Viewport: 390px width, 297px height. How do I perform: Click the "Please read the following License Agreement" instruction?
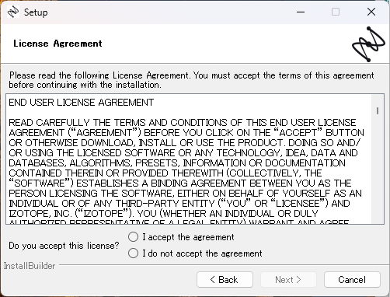[191, 80]
